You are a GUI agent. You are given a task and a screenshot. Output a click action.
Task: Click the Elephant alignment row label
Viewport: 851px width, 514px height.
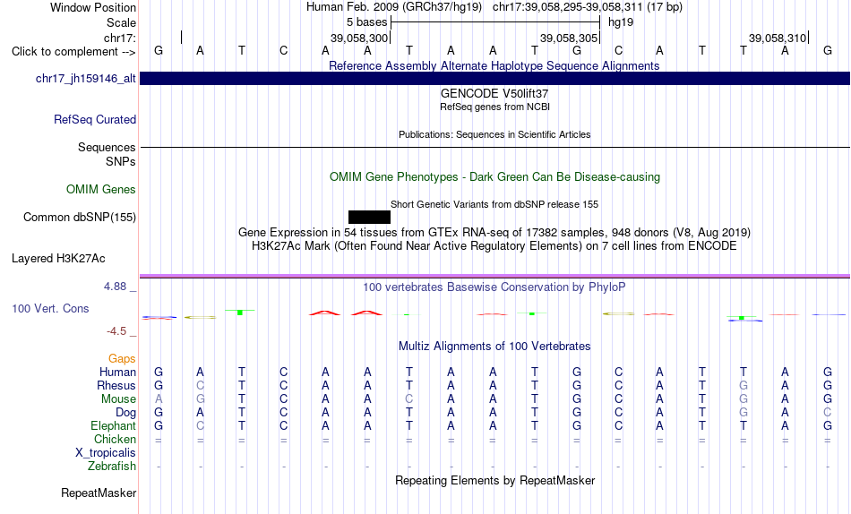click(x=113, y=426)
